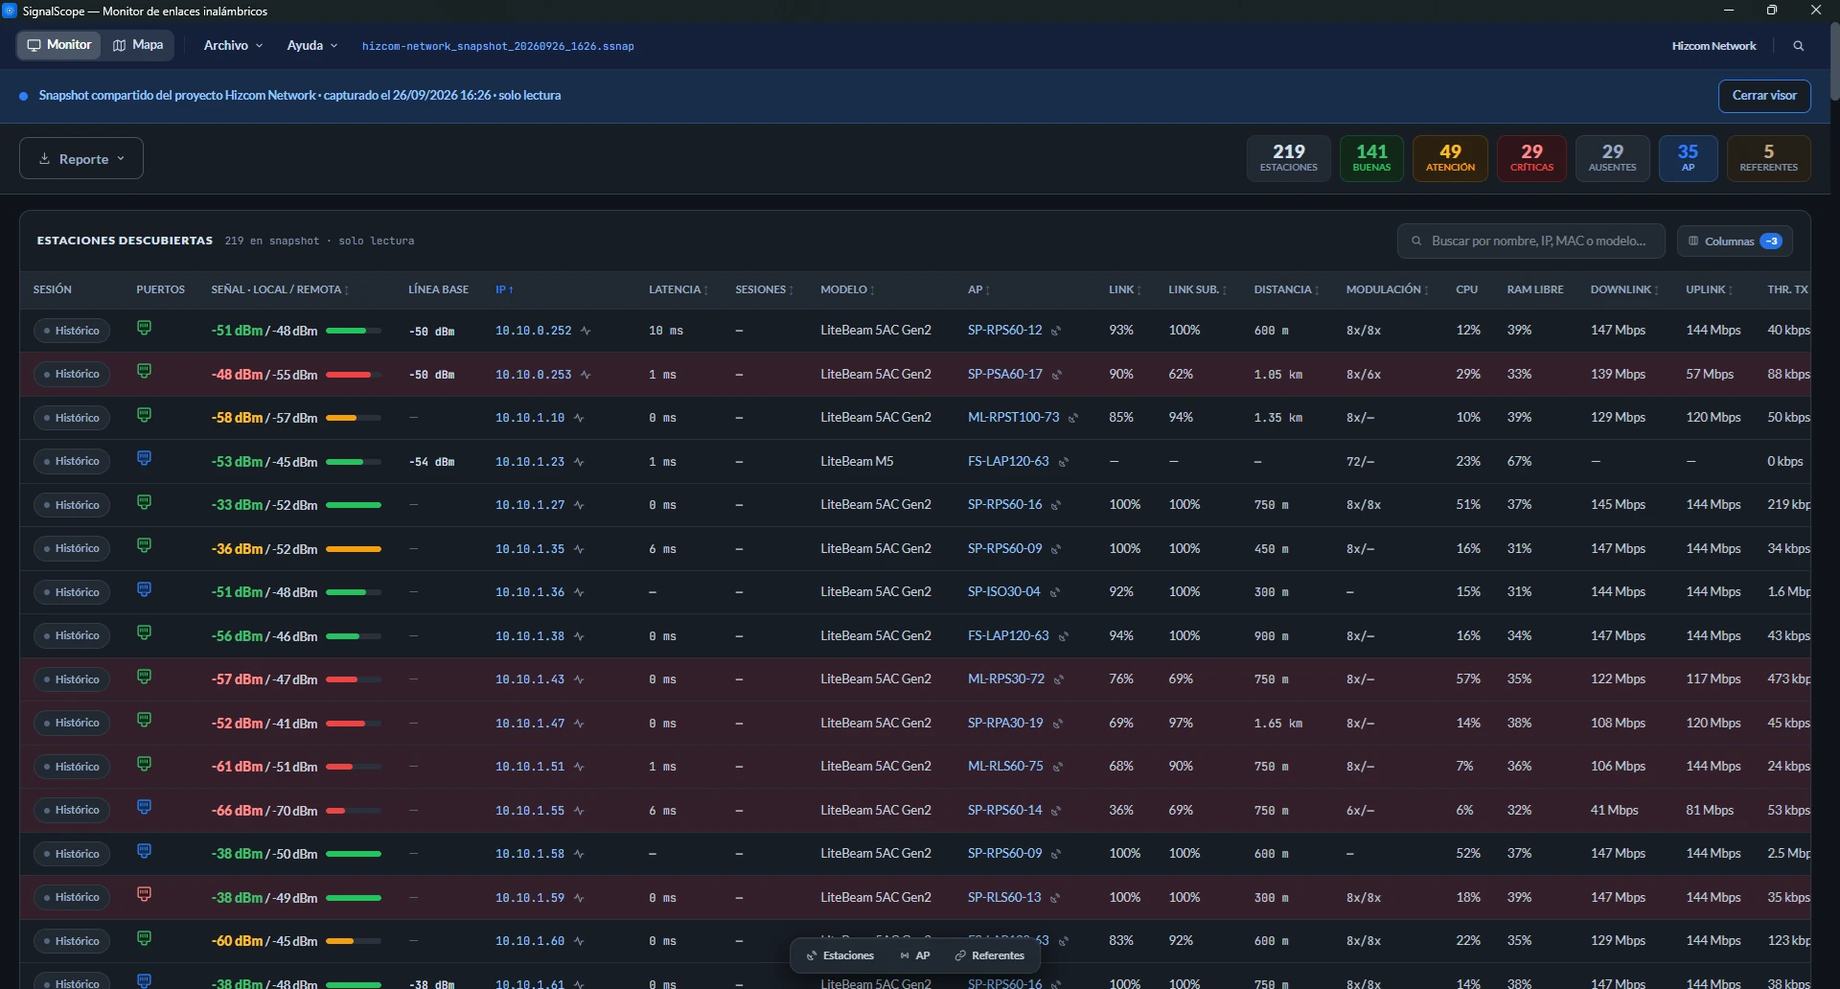Click the link icon beside AP ML-RPST100-73

pos(1073,419)
